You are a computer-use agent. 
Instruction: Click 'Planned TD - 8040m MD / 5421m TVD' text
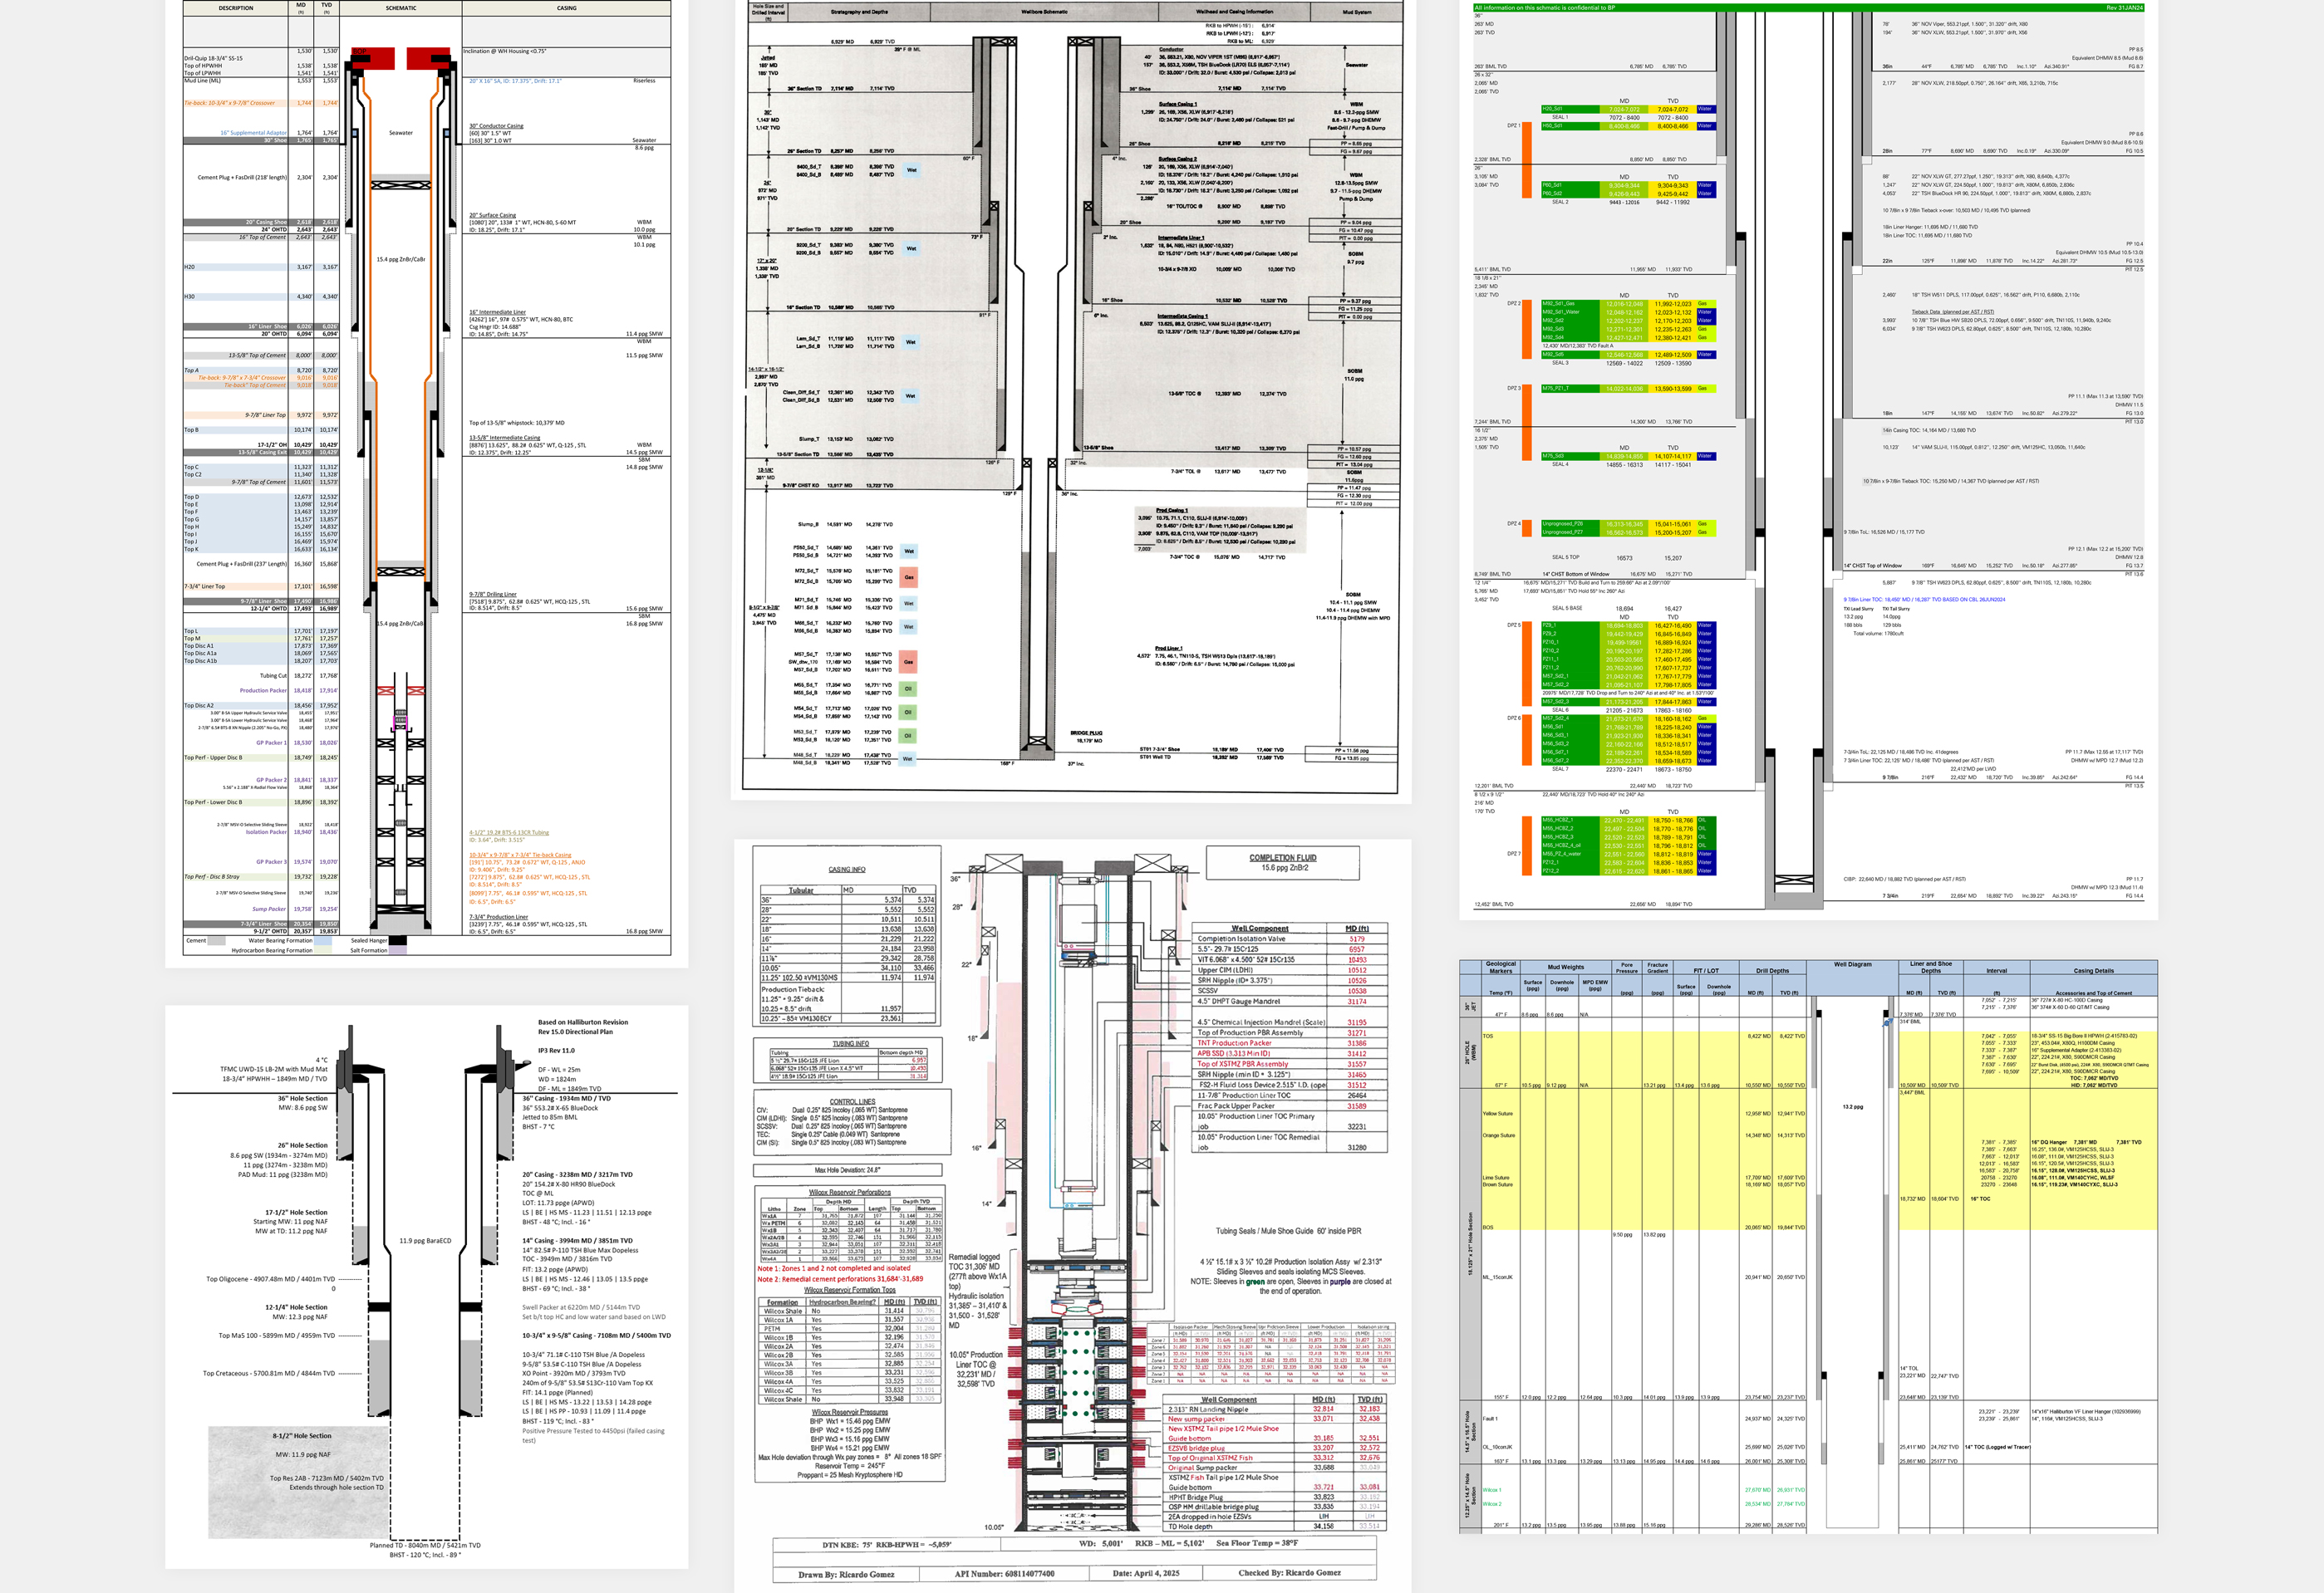click(x=425, y=1545)
